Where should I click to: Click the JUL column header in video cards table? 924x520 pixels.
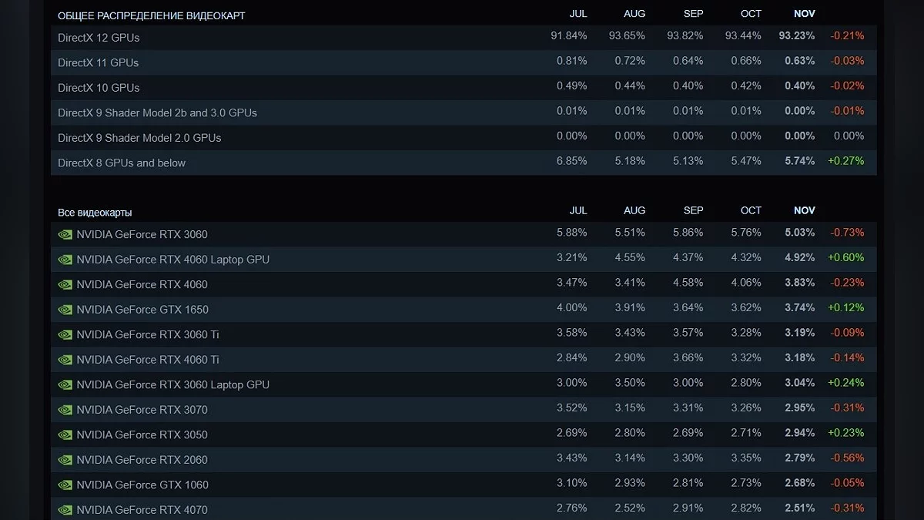click(577, 210)
